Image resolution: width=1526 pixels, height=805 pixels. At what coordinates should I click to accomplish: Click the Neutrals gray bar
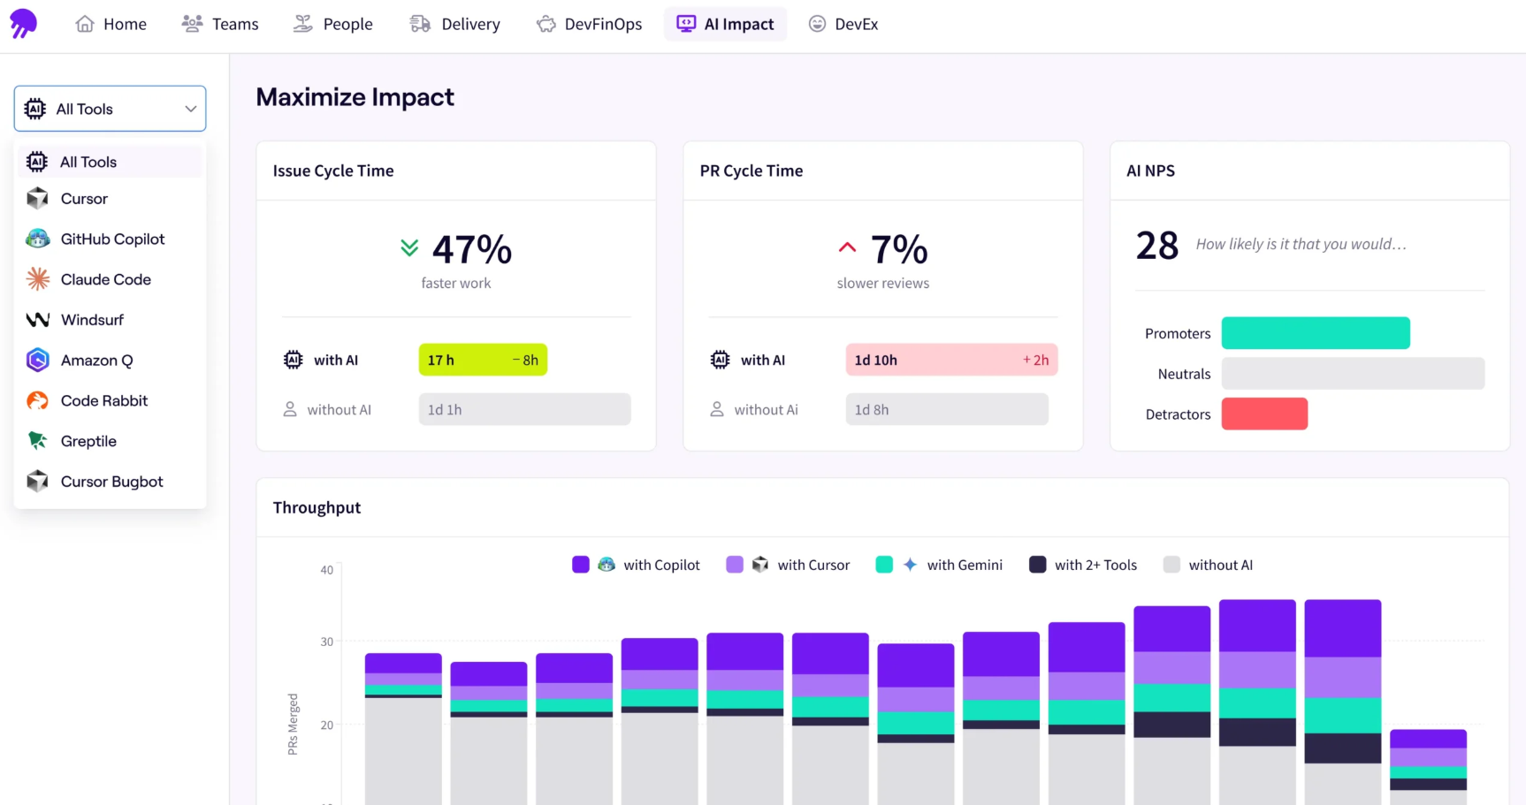(1353, 374)
